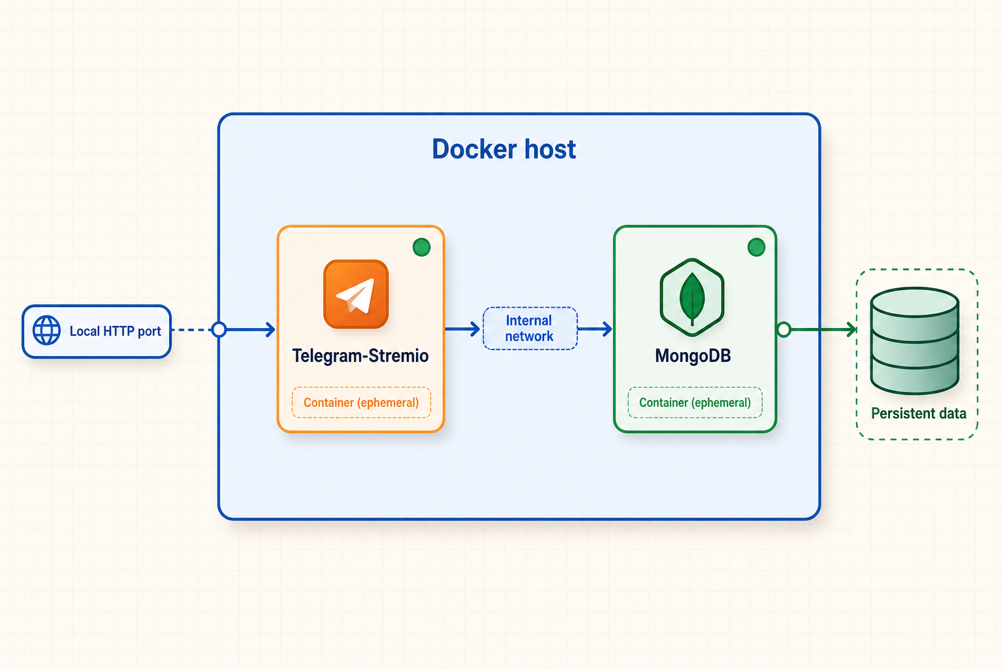Click the green status dot on MongoDB card
The image size is (1003, 669).
pyautogui.click(x=756, y=247)
